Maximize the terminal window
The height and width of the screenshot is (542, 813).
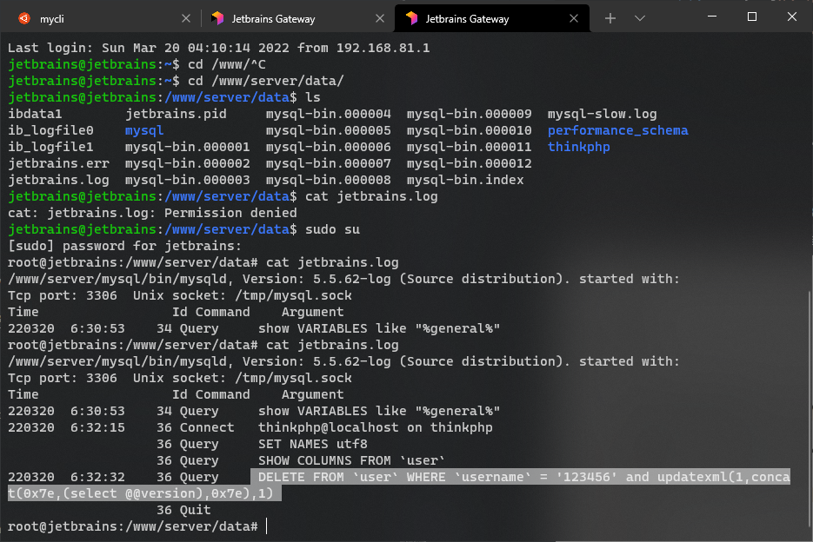click(x=752, y=17)
